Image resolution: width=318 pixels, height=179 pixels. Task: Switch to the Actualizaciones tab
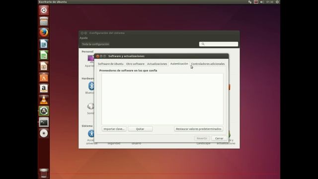[157, 64]
